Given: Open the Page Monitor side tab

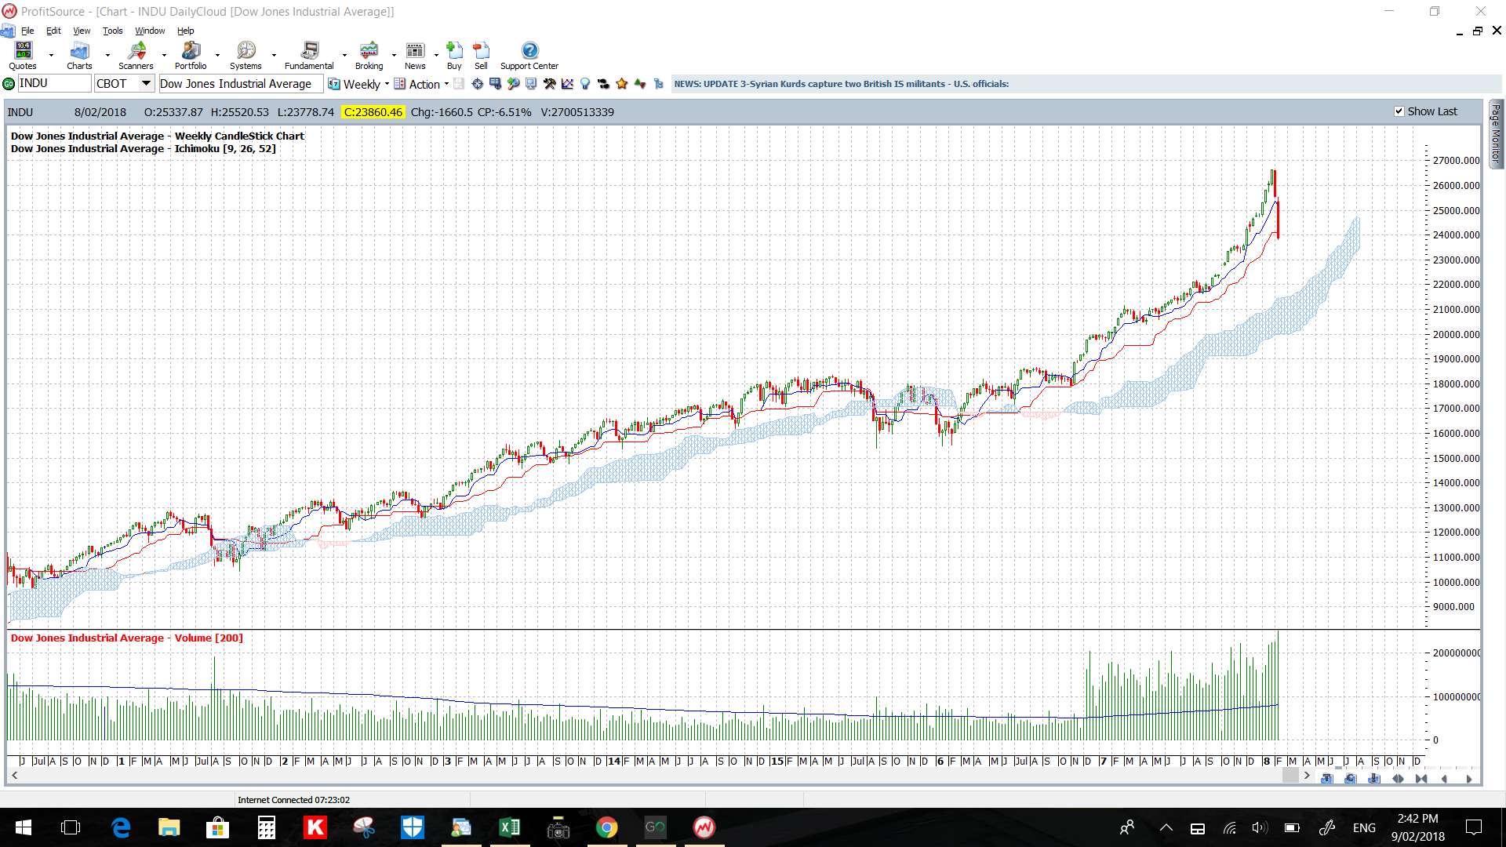Looking at the screenshot, I should click(x=1496, y=133).
